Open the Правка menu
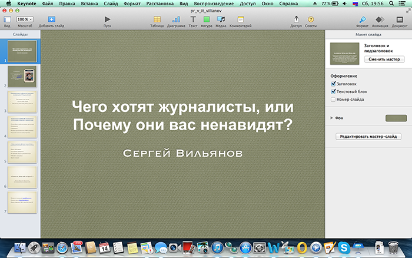 67,4
